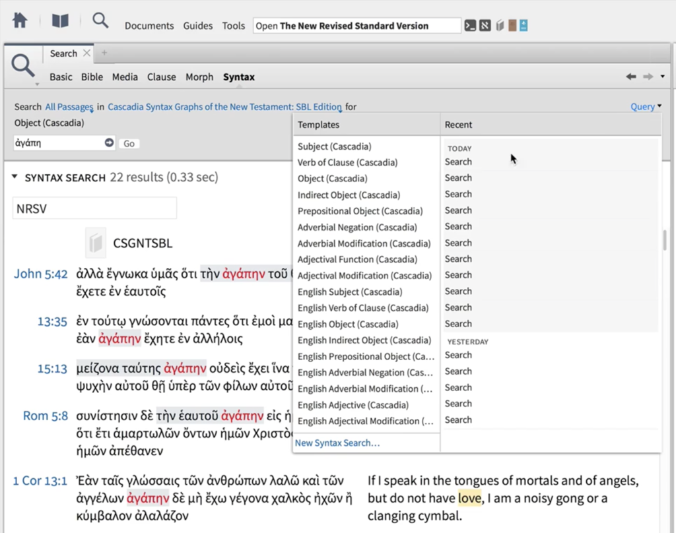Click the arrow inside the ἀγάπη field
This screenshot has height=533, width=676.
[109, 142]
